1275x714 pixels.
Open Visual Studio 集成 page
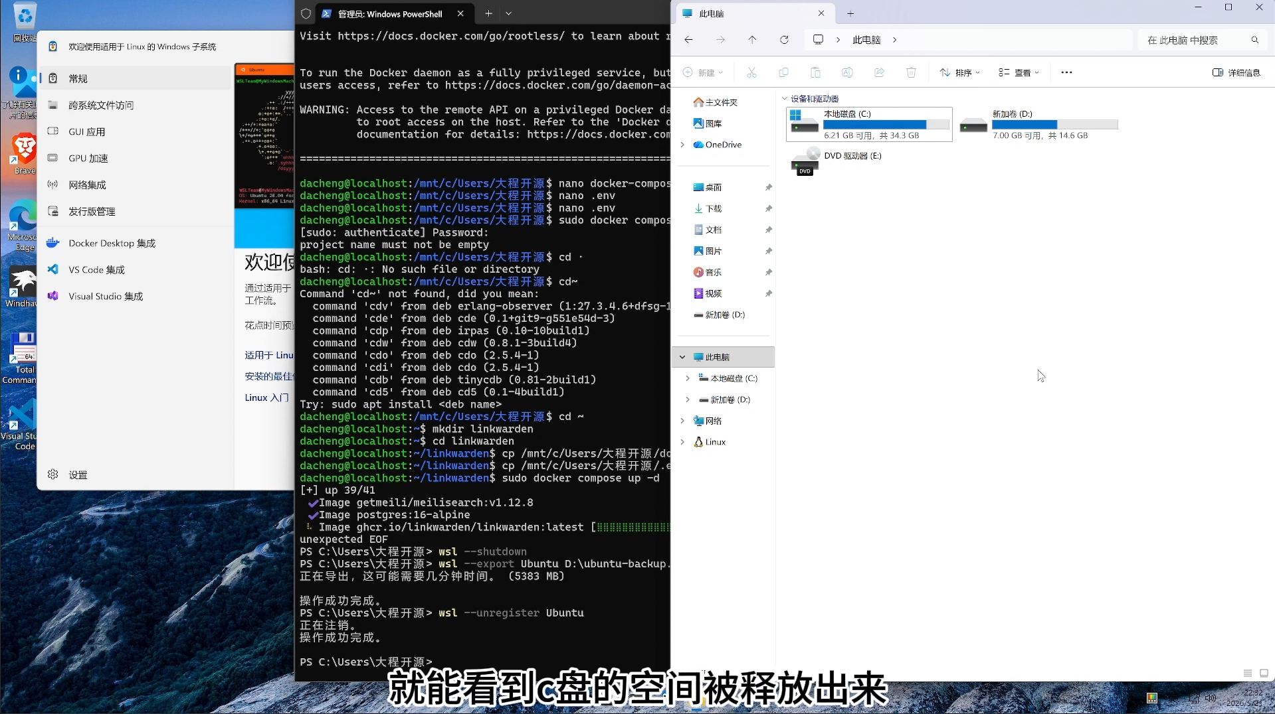tap(136, 296)
